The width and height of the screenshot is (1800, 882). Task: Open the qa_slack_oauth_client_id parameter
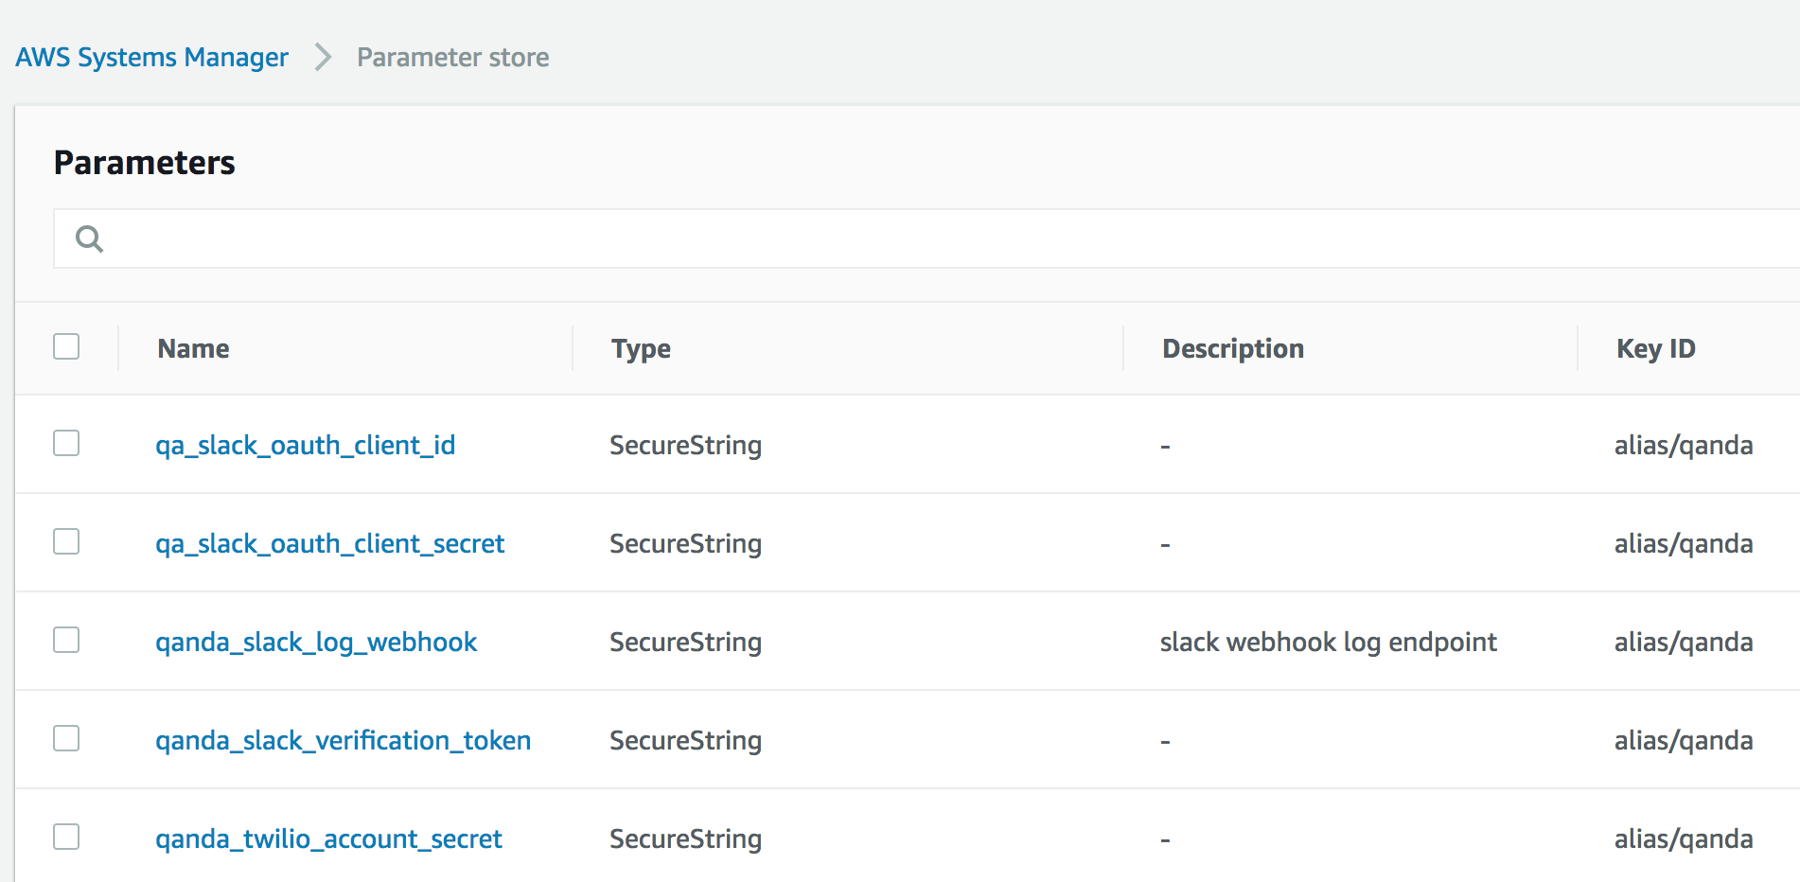tap(305, 445)
